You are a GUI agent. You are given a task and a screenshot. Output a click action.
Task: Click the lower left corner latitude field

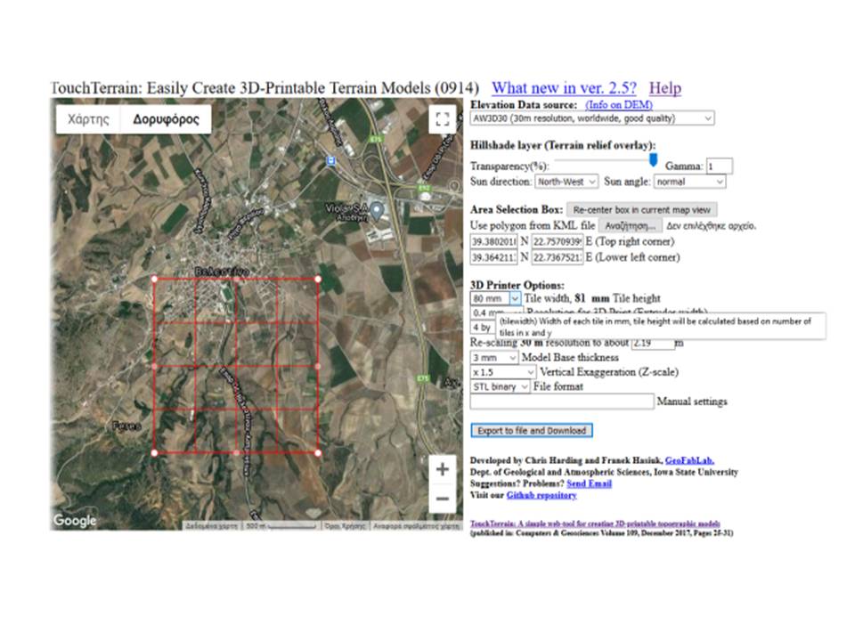point(494,257)
